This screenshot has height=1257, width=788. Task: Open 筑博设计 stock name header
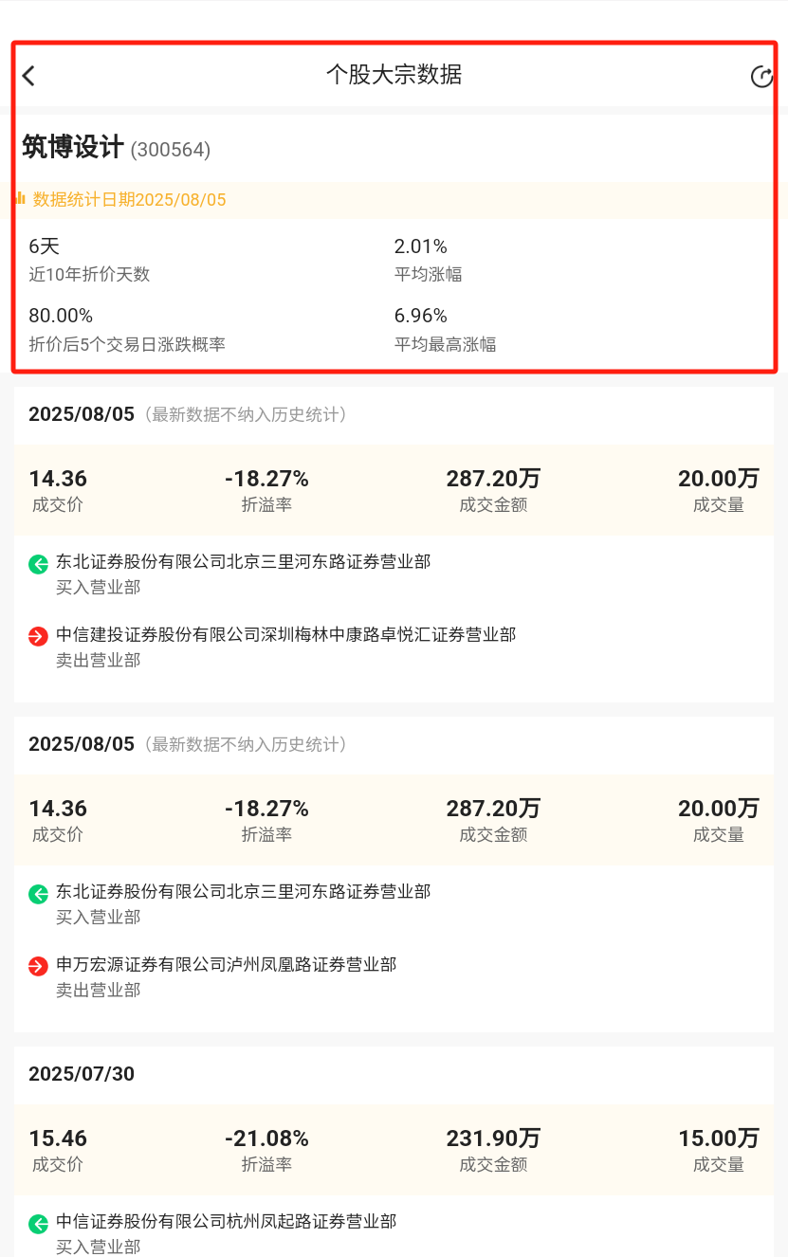[73, 148]
